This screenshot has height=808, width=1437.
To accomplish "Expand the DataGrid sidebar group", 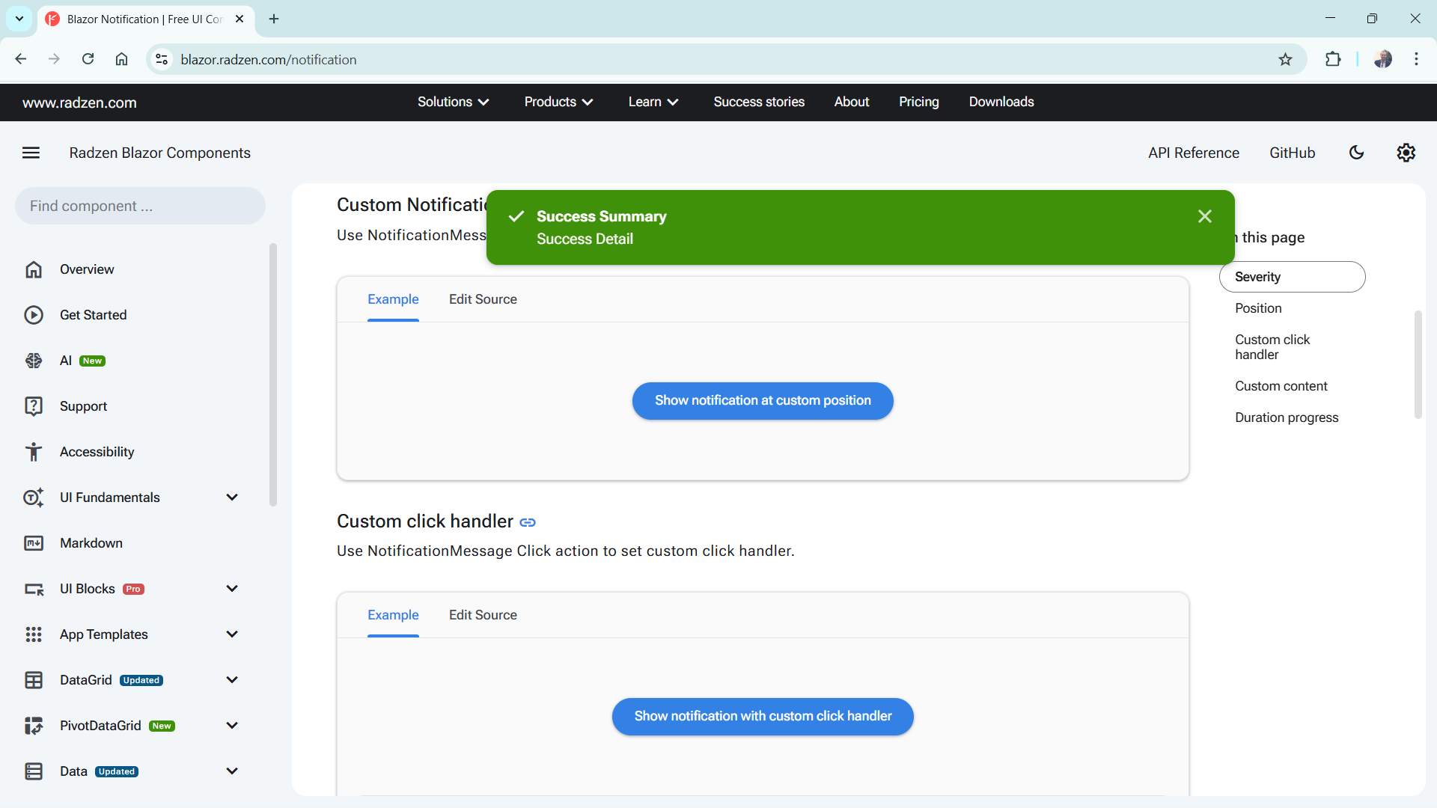I will click(x=232, y=680).
